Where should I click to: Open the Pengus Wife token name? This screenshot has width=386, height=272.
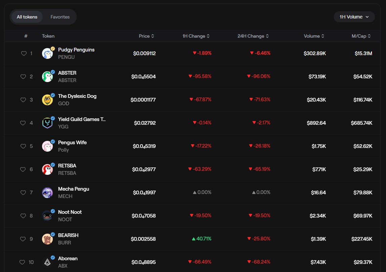tap(72, 143)
